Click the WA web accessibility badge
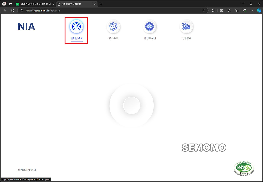263x182 pixels. click(x=244, y=168)
